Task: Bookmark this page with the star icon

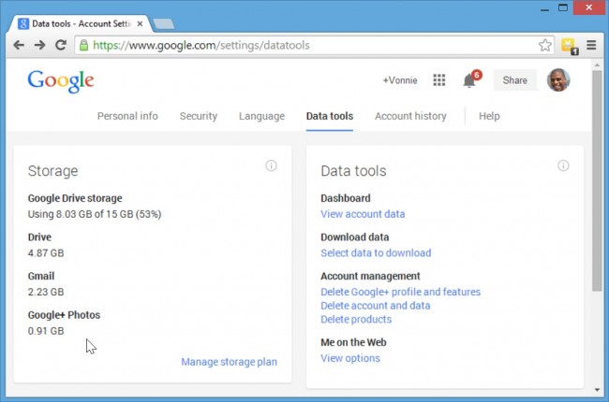Action: [545, 46]
